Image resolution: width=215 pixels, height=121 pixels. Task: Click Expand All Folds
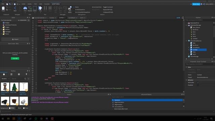pos(108,10)
